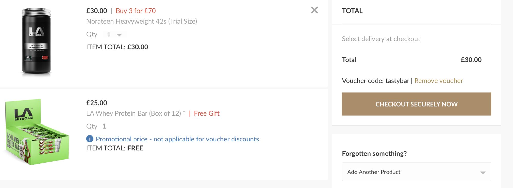The height and width of the screenshot is (188, 513).
Task: Click the blue promotional price info icon
Action: click(x=90, y=139)
